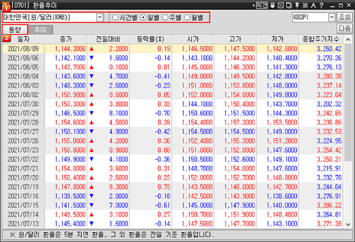Viewport: 355px width, 242px height.
Task: Open help with the question mark icon
Action: tap(321, 5)
